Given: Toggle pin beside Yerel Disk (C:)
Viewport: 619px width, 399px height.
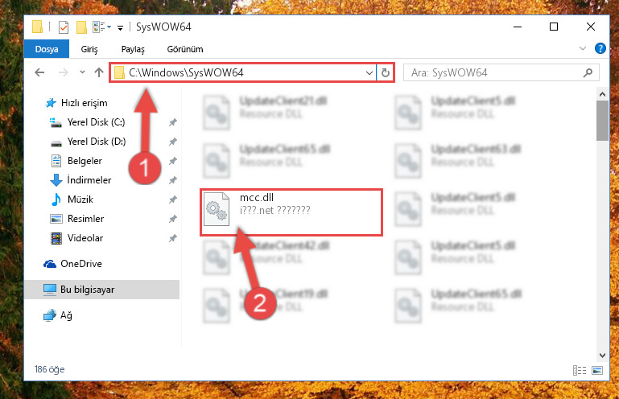Looking at the screenshot, I should 172,122.
